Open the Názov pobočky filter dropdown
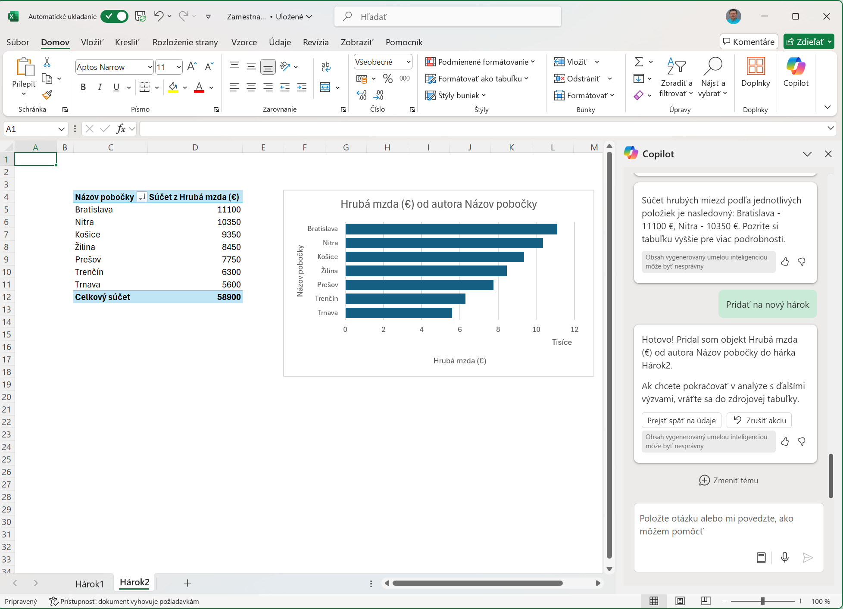The width and height of the screenshot is (843, 609). point(141,197)
